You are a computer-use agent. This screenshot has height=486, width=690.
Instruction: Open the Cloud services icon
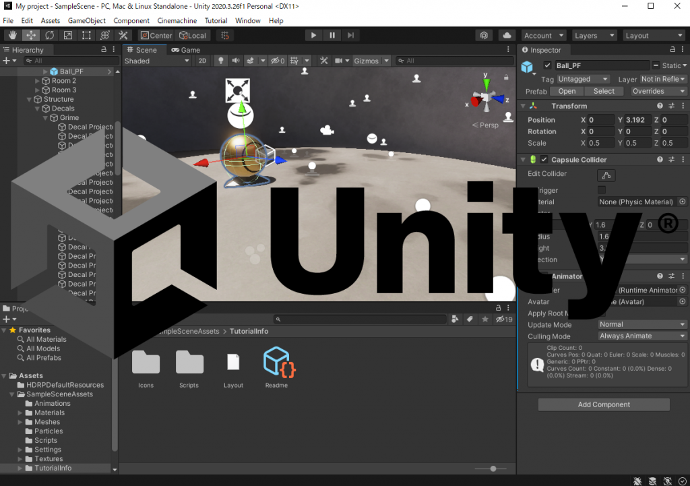(x=507, y=35)
